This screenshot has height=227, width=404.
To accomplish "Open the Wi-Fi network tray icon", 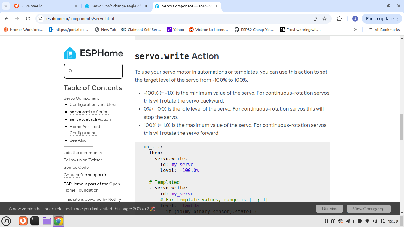I will click(x=367, y=221).
